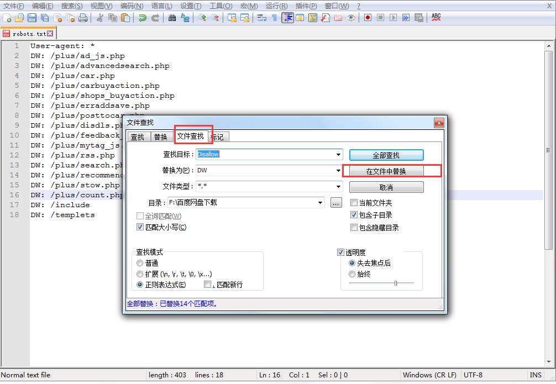Image resolution: width=556 pixels, height=384 pixels.
Task: Uncheck the 包含子目录 option
Action: (x=354, y=215)
